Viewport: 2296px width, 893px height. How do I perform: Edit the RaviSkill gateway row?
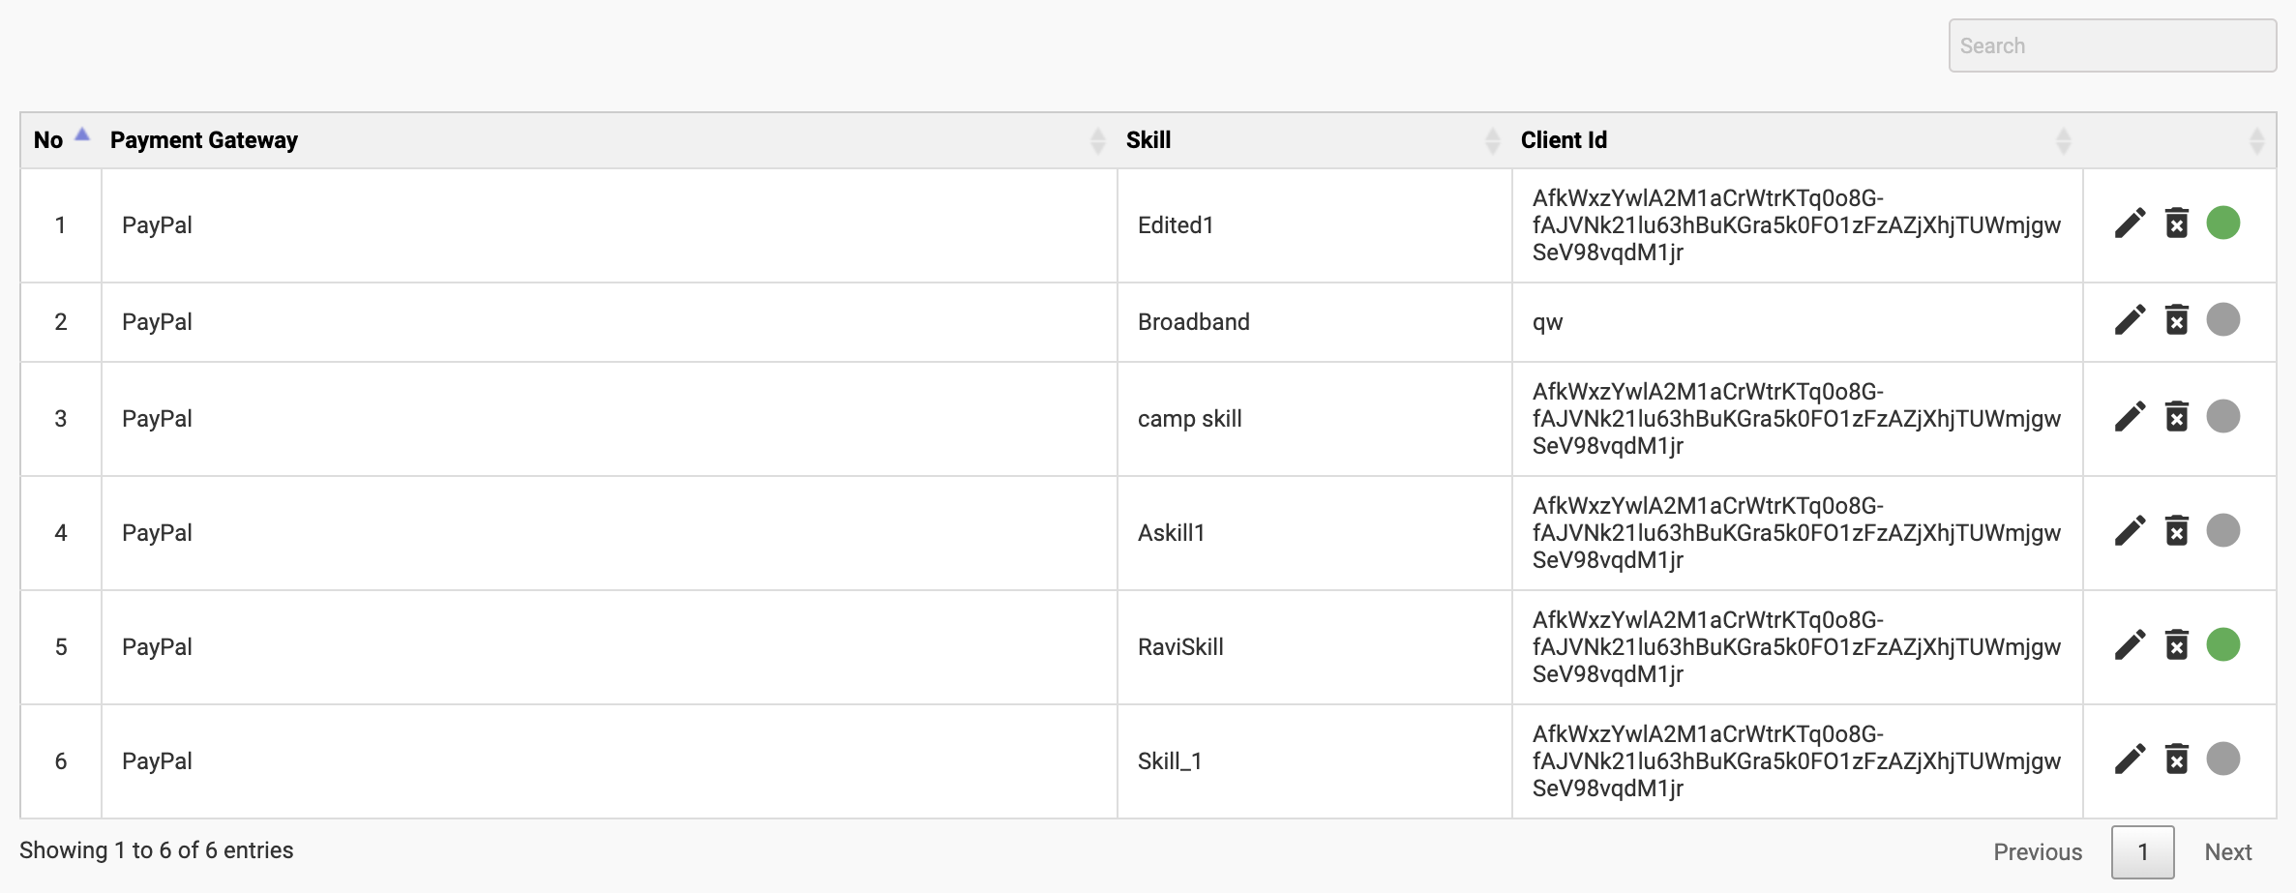2130,645
